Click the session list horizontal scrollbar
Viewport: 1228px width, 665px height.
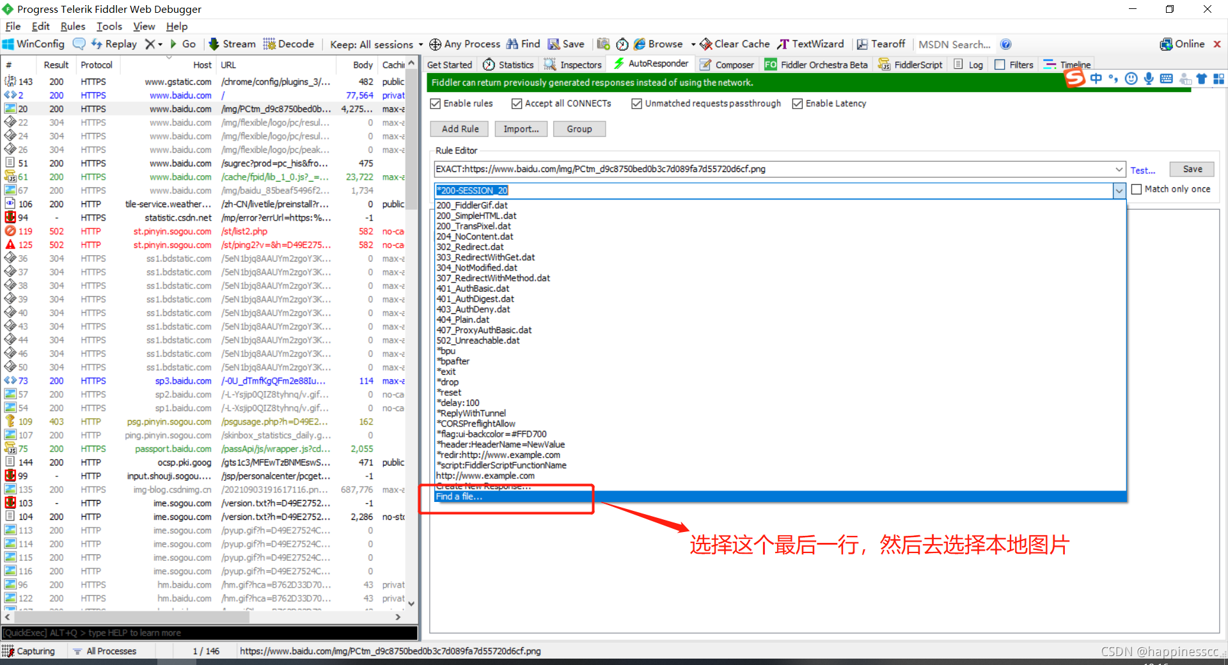pyautogui.click(x=201, y=617)
